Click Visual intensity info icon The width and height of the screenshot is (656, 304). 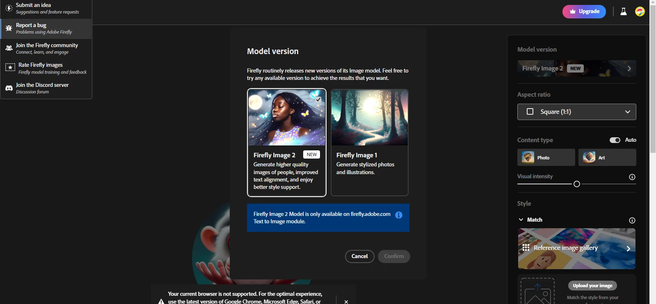coord(632,177)
